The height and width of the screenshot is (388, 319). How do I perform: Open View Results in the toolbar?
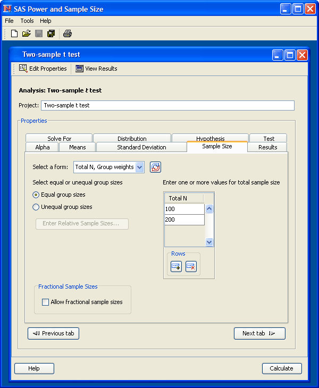click(96, 69)
